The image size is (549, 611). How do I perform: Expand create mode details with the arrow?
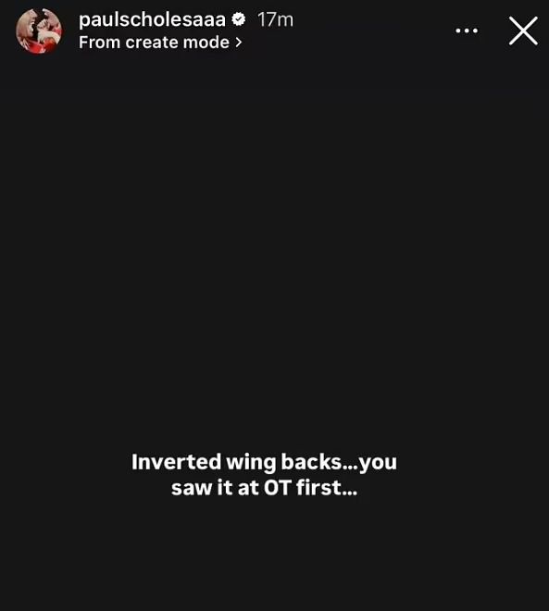(239, 42)
